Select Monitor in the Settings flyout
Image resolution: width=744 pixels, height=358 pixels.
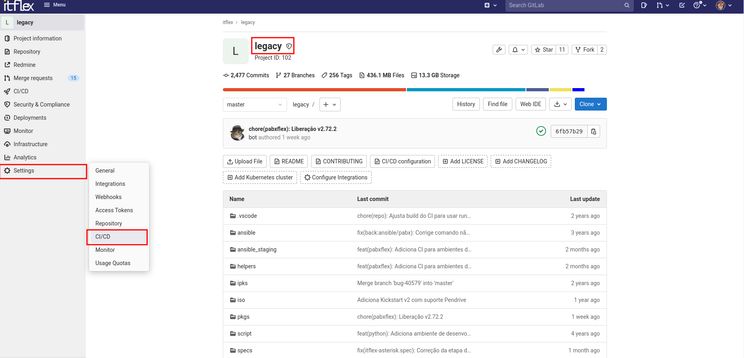click(119, 250)
